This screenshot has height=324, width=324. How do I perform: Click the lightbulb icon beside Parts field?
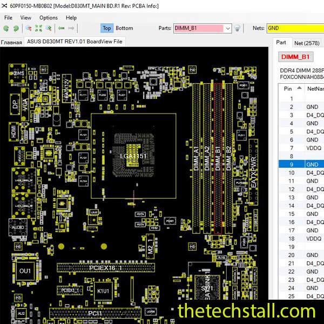(x=237, y=28)
